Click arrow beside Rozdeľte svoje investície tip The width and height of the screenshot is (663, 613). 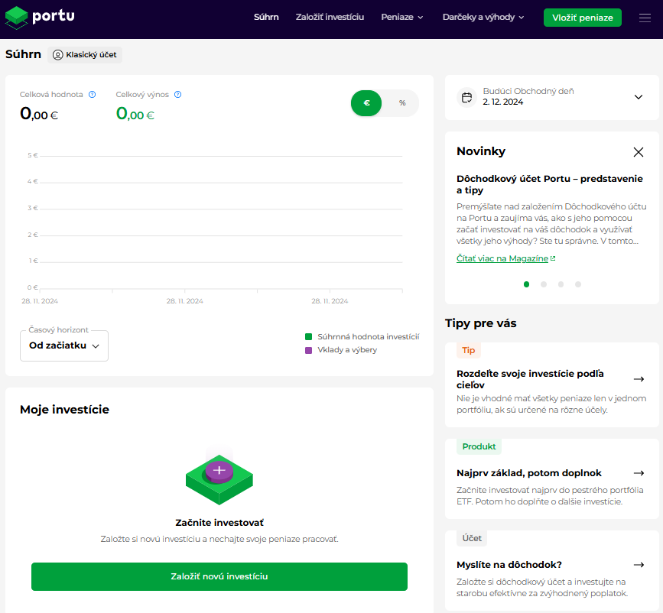639,379
